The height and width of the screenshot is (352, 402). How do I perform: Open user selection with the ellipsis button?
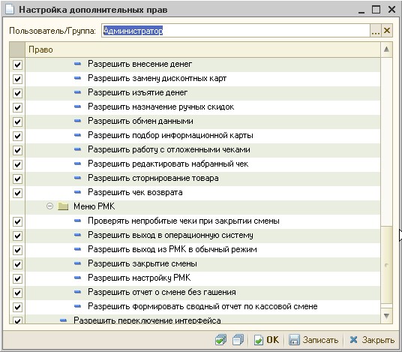376,31
